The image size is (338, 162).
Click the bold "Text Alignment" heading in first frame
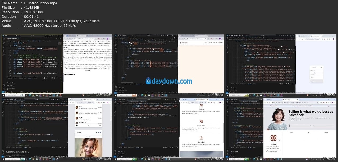pyautogui.click(x=69, y=74)
